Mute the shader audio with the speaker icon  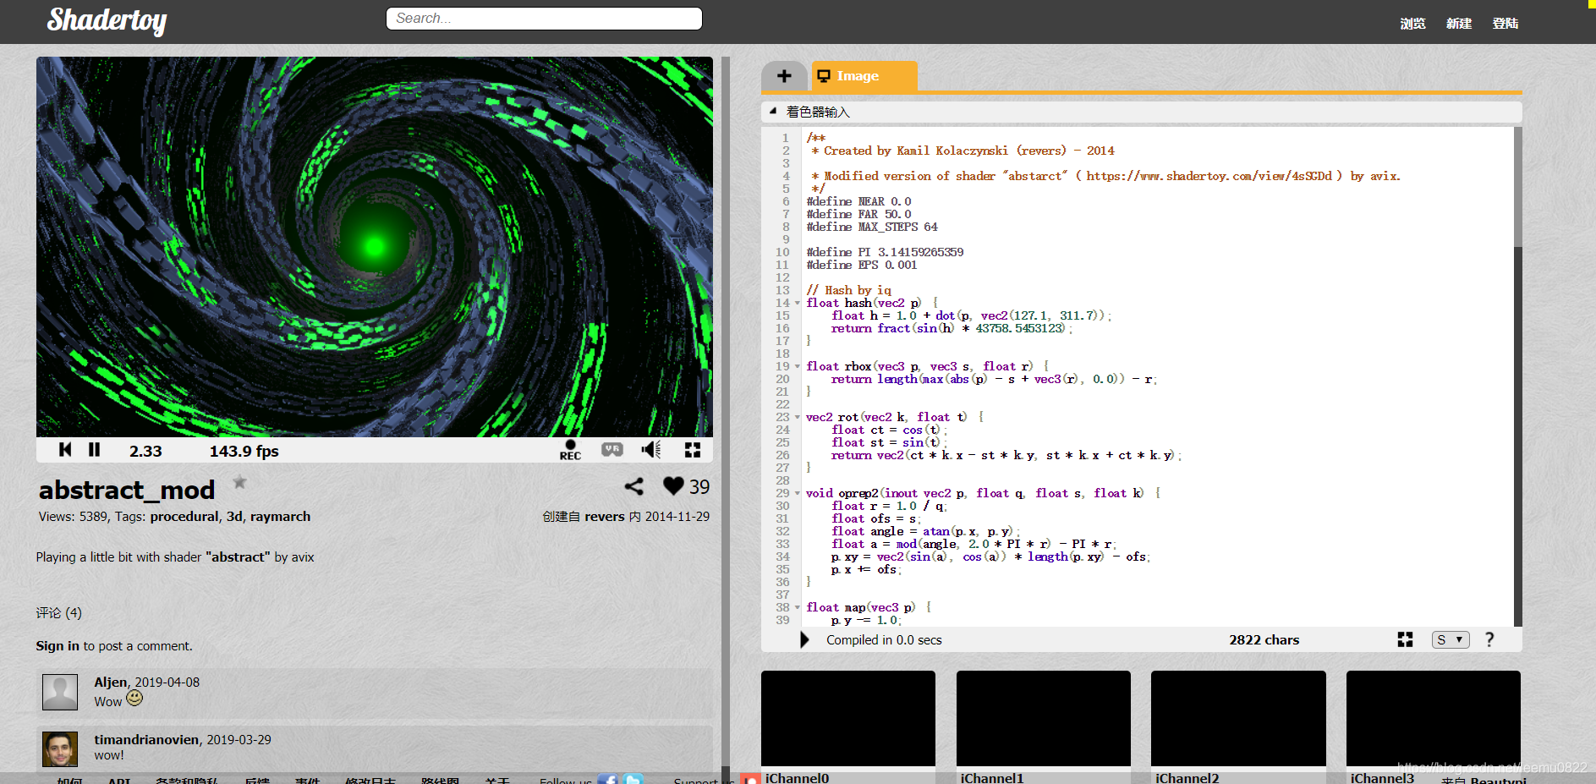[650, 450]
